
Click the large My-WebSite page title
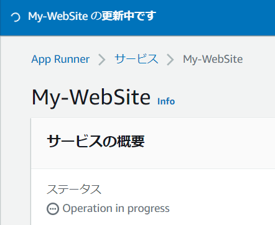tap(91, 98)
